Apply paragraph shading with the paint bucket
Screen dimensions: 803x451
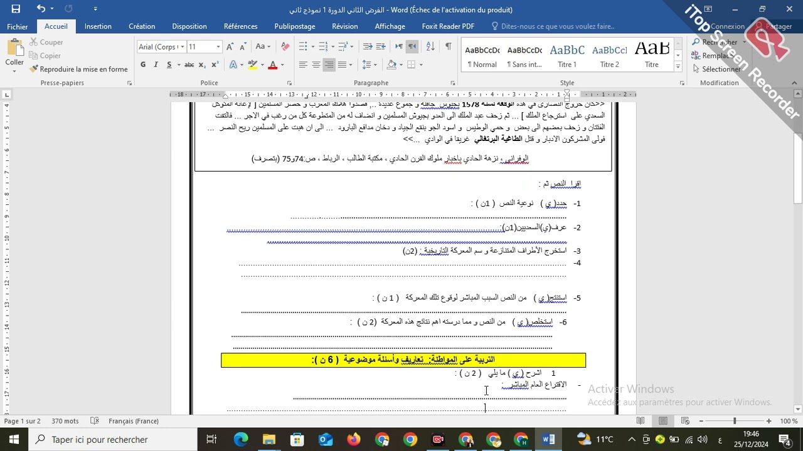(x=391, y=65)
